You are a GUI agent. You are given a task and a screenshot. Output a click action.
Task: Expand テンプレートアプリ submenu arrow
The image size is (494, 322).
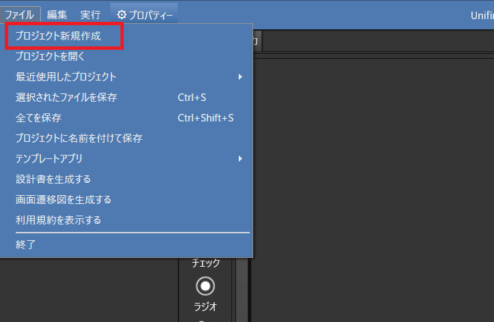tap(240, 159)
